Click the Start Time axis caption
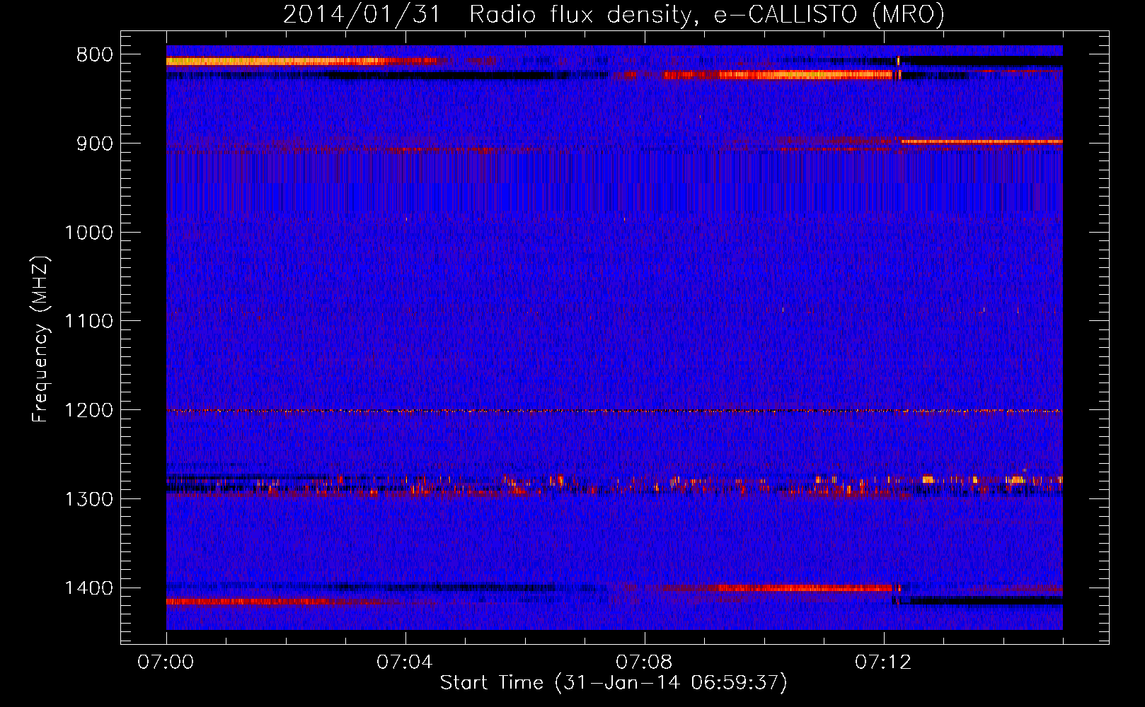 [614, 683]
